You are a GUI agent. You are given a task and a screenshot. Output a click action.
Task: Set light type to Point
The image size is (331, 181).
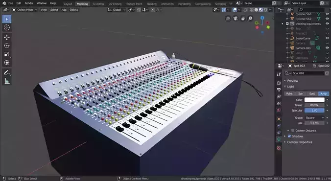(289, 93)
